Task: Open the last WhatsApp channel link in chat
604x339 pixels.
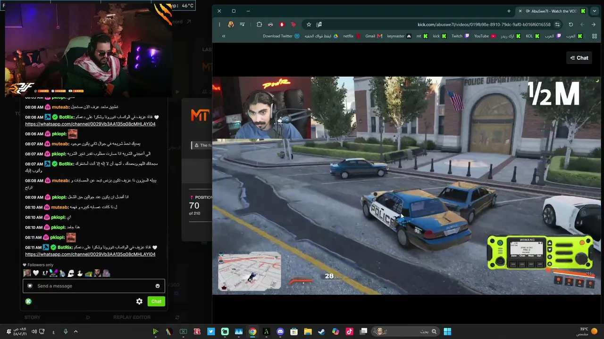Action: pos(90,254)
